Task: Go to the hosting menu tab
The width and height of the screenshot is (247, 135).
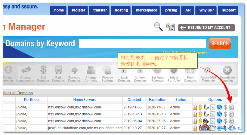Action: coord(121,10)
